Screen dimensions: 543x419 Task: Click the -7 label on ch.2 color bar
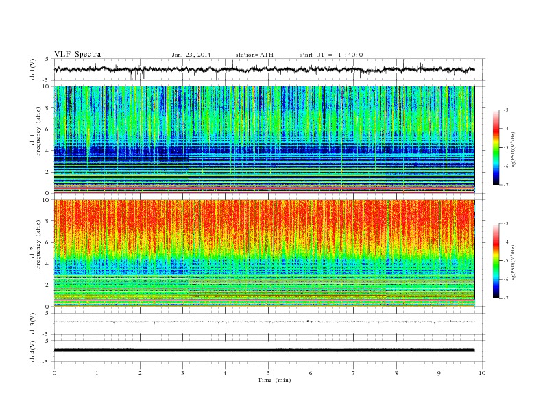(506, 298)
